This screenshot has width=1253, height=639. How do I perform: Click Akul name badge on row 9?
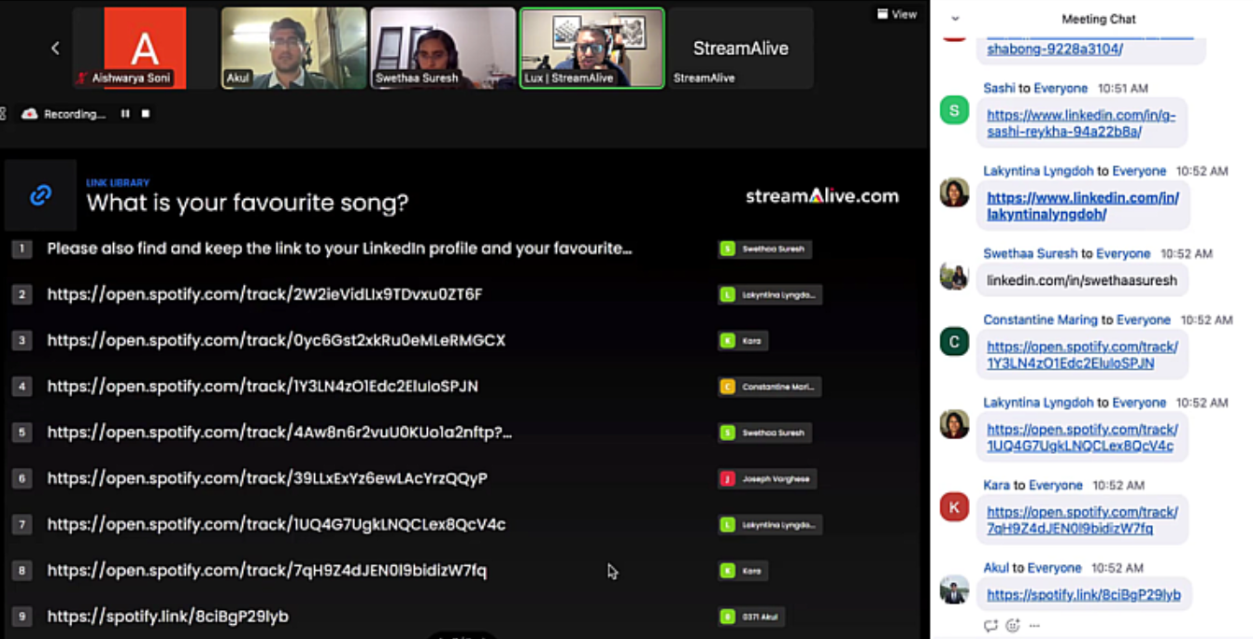(751, 617)
